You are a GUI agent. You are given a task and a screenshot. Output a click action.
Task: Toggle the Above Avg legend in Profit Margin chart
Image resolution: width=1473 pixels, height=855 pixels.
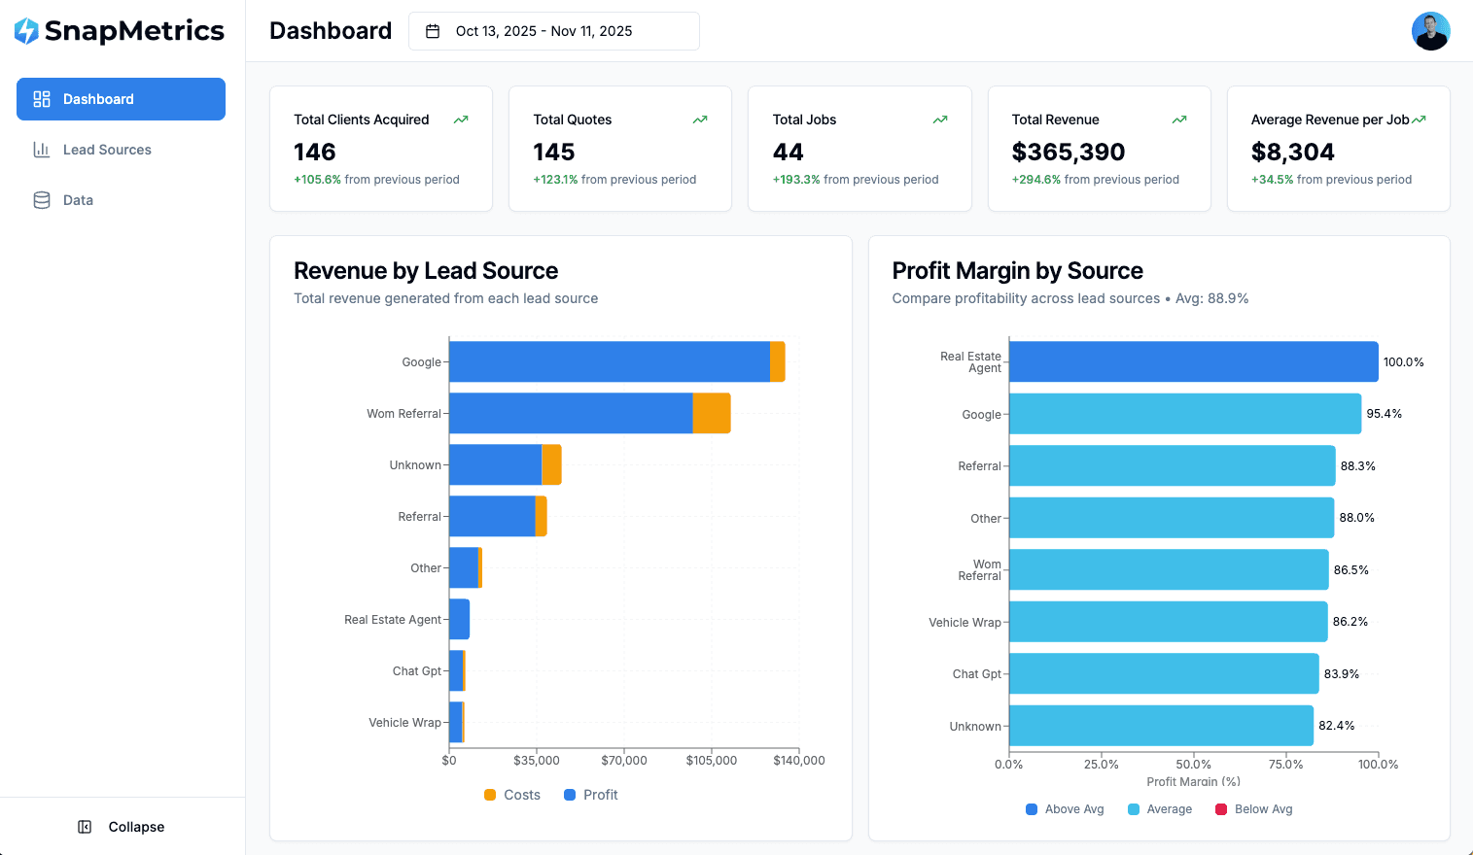point(1065,808)
